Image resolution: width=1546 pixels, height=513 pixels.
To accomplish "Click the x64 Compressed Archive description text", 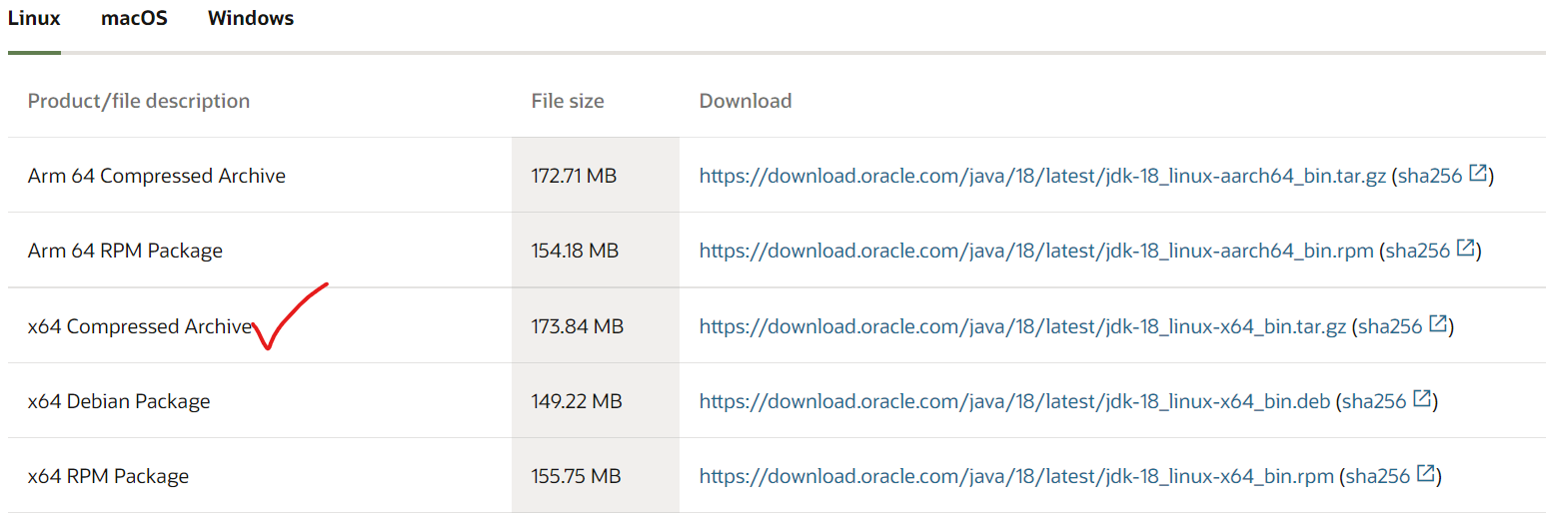I will click(x=140, y=326).
